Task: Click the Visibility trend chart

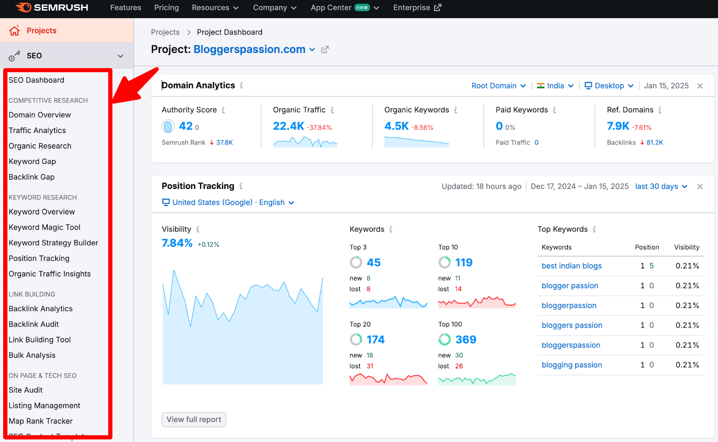Action: coord(243,327)
